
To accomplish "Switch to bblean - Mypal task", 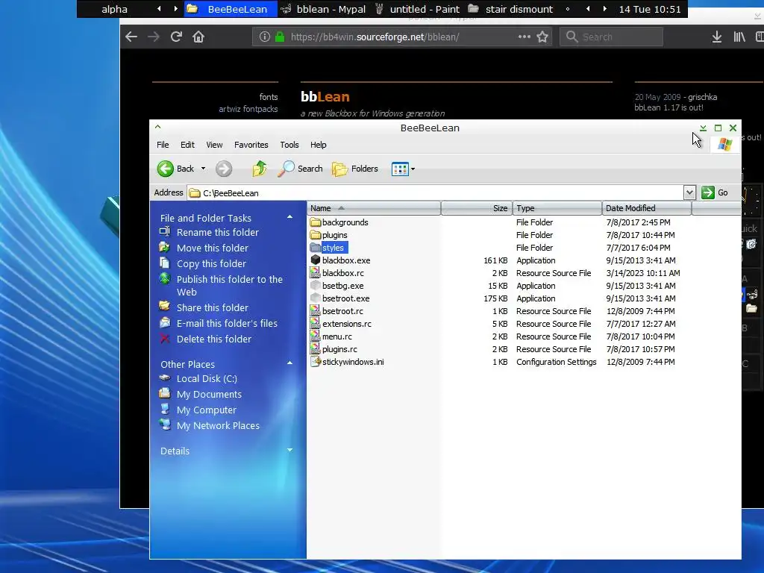I will coord(325,9).
